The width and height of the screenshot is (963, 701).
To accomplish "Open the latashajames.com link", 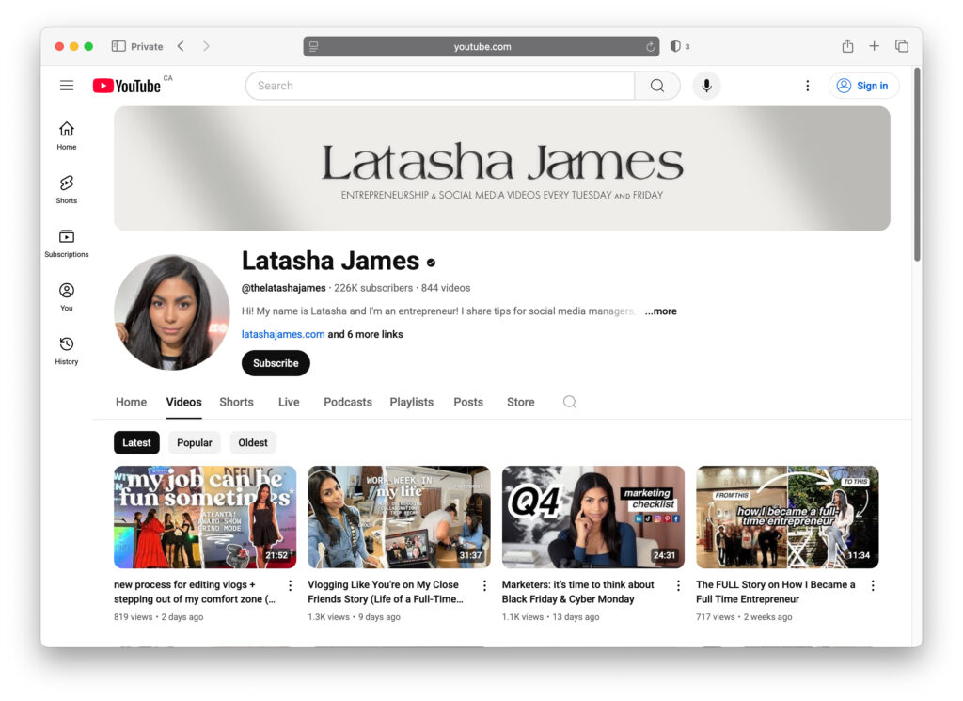I will (283, 334).
